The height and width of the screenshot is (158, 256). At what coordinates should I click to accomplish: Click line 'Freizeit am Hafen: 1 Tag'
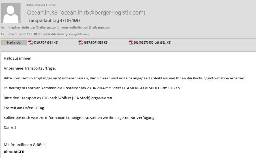coord(24,108)
